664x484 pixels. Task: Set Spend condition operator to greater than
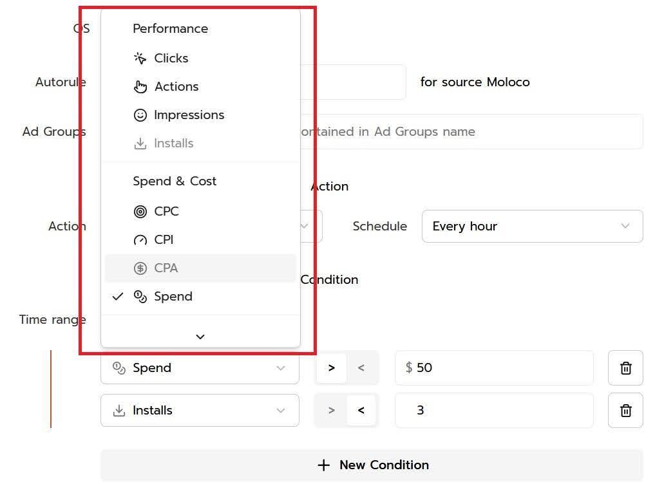pyautogui.click(x=332, y=368)
